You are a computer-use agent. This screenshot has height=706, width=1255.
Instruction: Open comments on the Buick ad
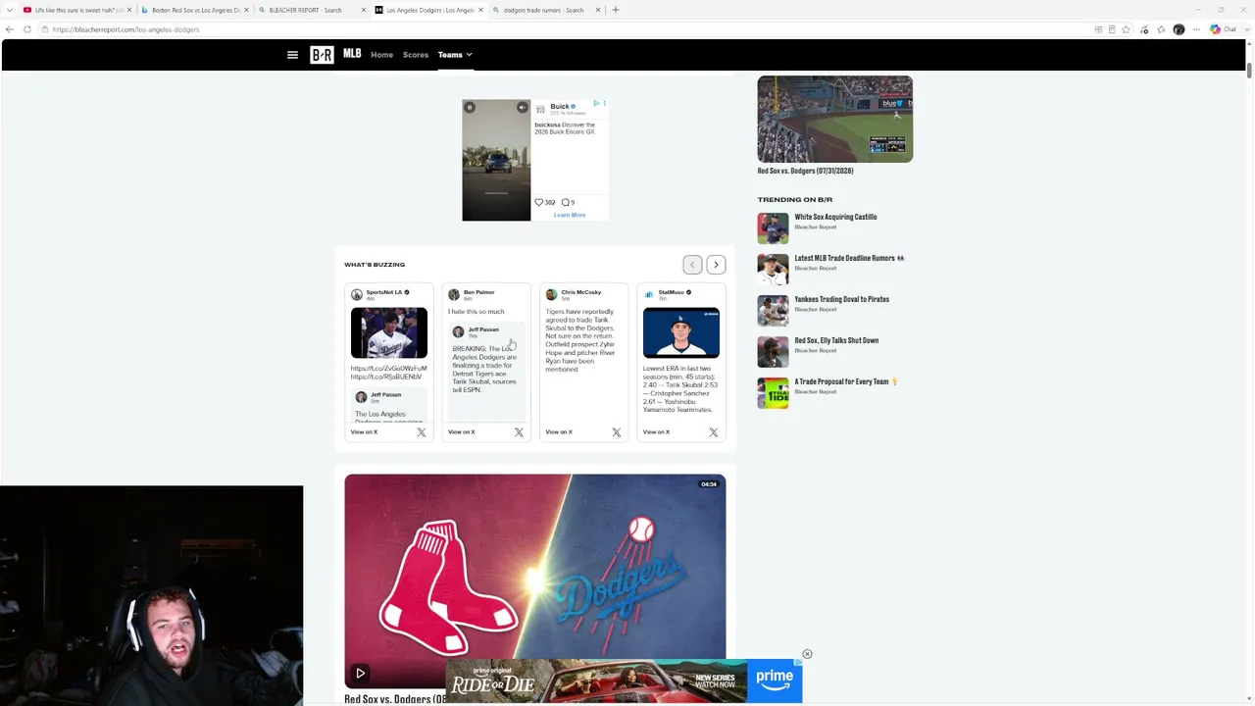565,202
